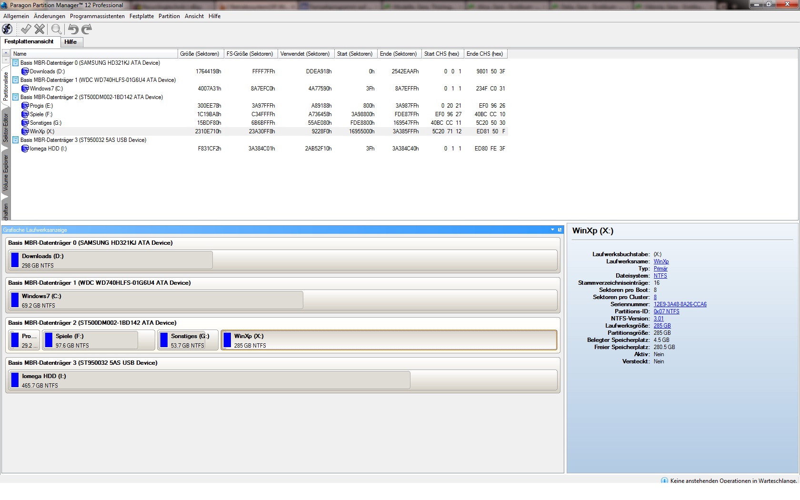Switch to the Hilfe tab

(x=70, y=42)
